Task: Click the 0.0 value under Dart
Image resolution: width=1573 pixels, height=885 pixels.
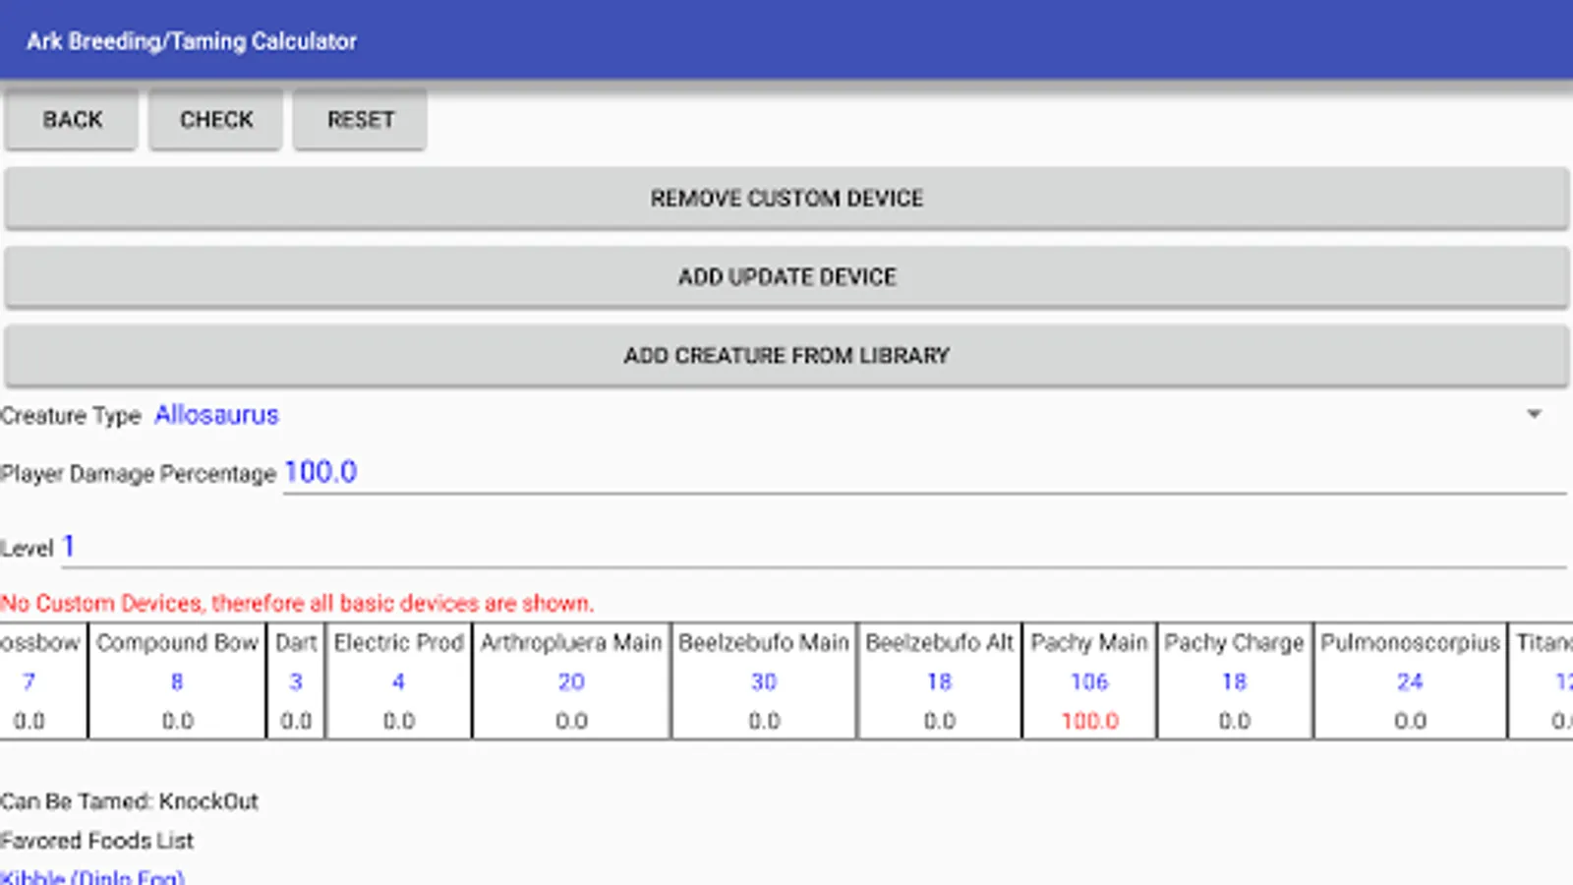Action: [x=296, y=721]
